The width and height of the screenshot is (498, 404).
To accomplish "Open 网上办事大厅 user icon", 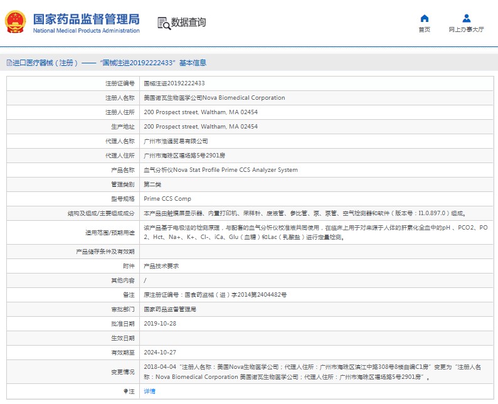I will (x=466, y=18).
